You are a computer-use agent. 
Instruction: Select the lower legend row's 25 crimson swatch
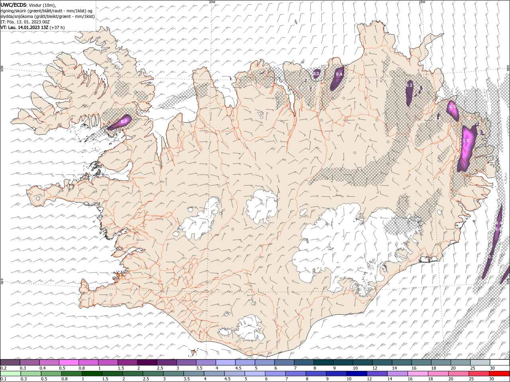point(479,374)
